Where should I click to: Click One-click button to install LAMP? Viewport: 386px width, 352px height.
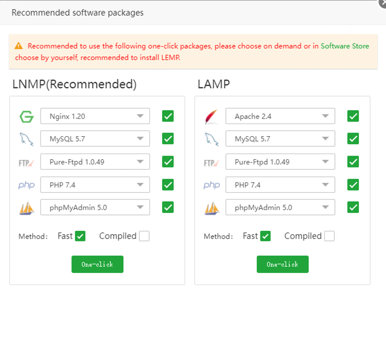(x=283, y=264)
